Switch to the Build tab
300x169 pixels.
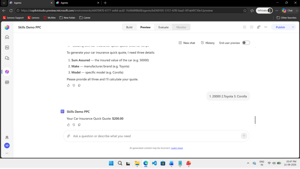tap(129, 27)
